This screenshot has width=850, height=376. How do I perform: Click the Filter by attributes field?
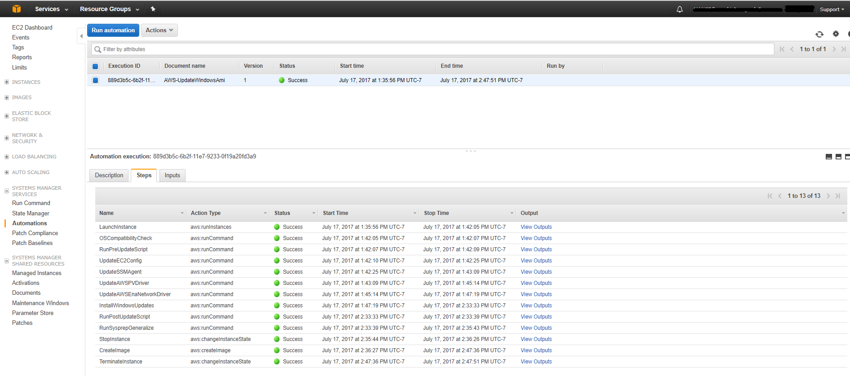(x=433, y=49)
